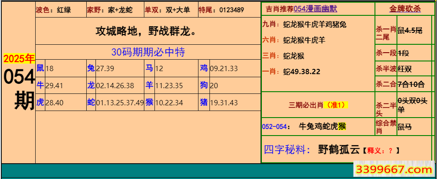The image size is (437, 179).
Task: Click the 红双 value
Action: 405,68
